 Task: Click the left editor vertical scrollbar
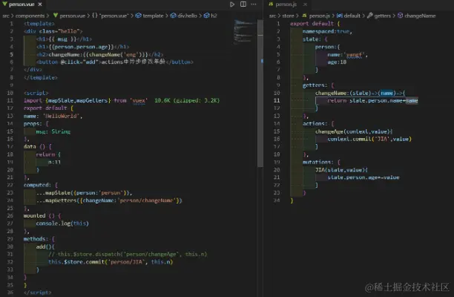[x=260, y=94]
